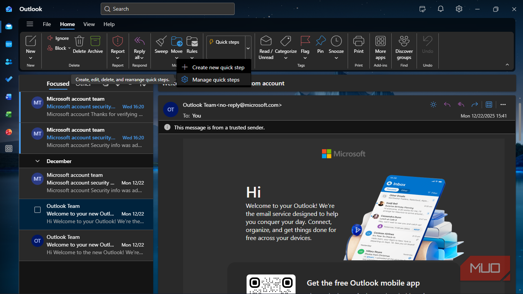Click the Ignore button
The width and height of the screenshot is (523, 294).
coord(58,38)
